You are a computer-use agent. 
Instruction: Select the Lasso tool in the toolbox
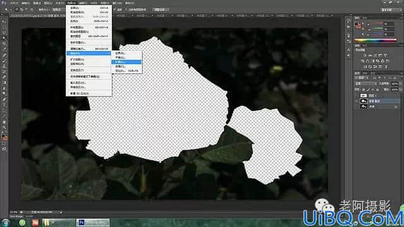(x=4, y=33)
